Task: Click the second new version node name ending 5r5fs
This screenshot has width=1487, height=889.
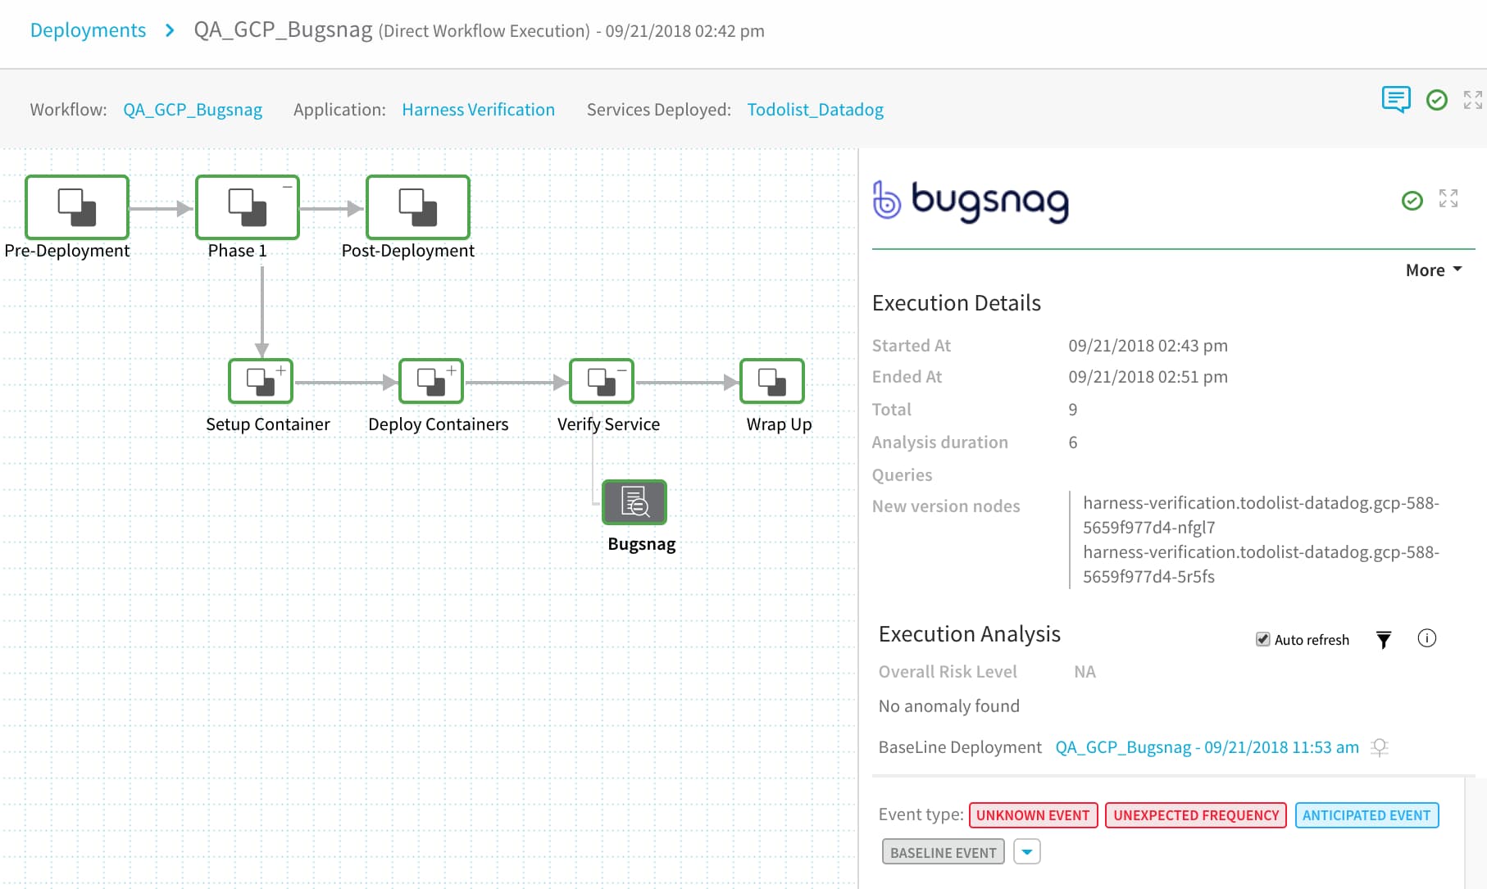Action: coord(1261,565)
